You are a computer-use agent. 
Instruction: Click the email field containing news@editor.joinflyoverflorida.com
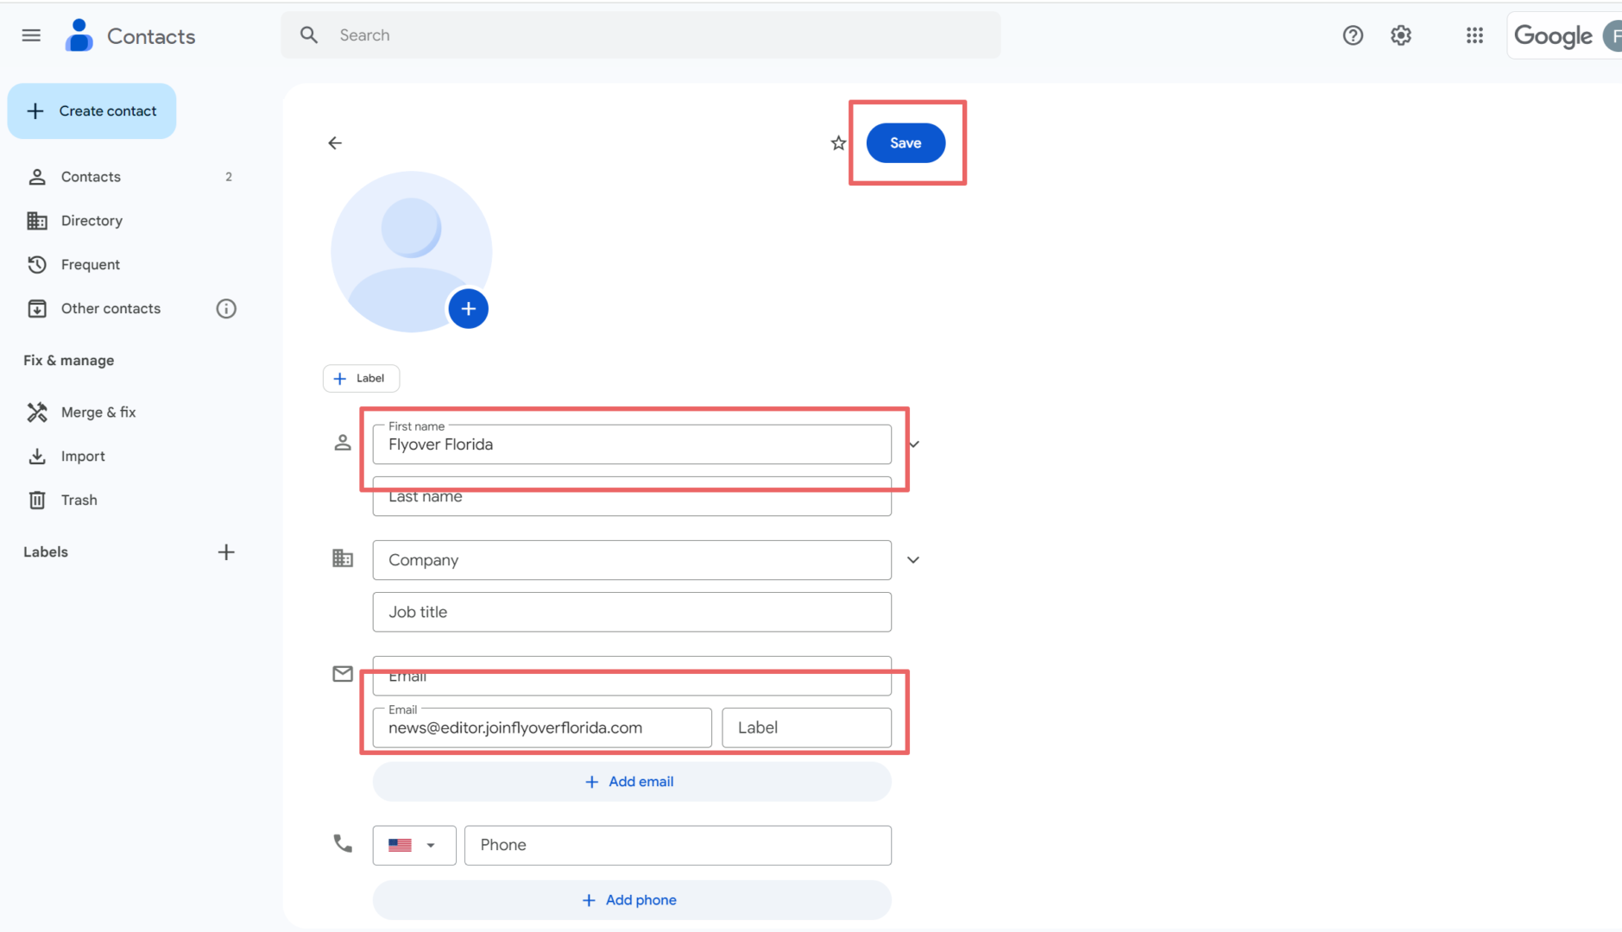542,727
